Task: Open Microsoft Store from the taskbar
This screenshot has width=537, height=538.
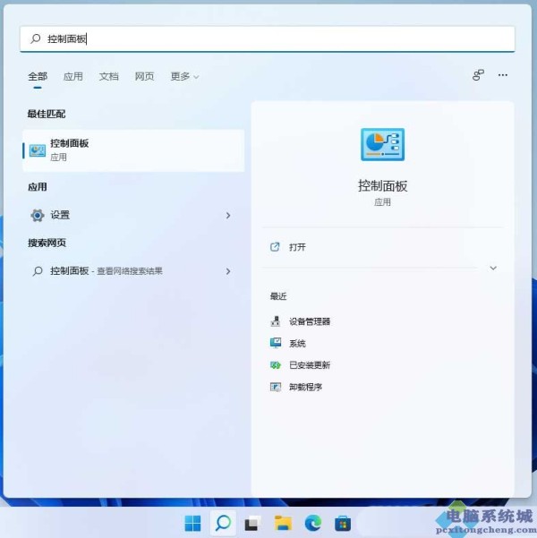Action: (343, 524)
